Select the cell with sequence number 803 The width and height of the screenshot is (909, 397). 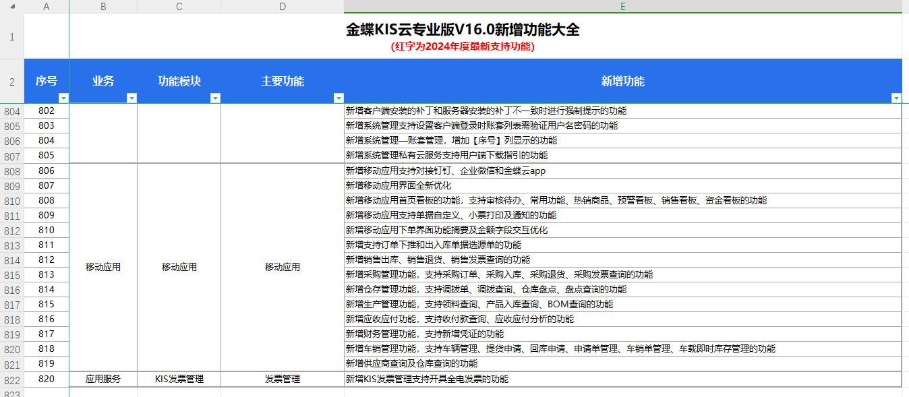click(47, 125)
